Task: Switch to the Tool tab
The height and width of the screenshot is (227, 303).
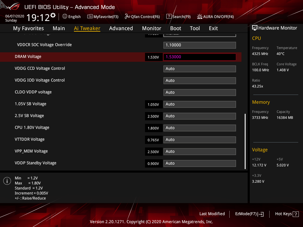Action: click(x=195, y=28)
